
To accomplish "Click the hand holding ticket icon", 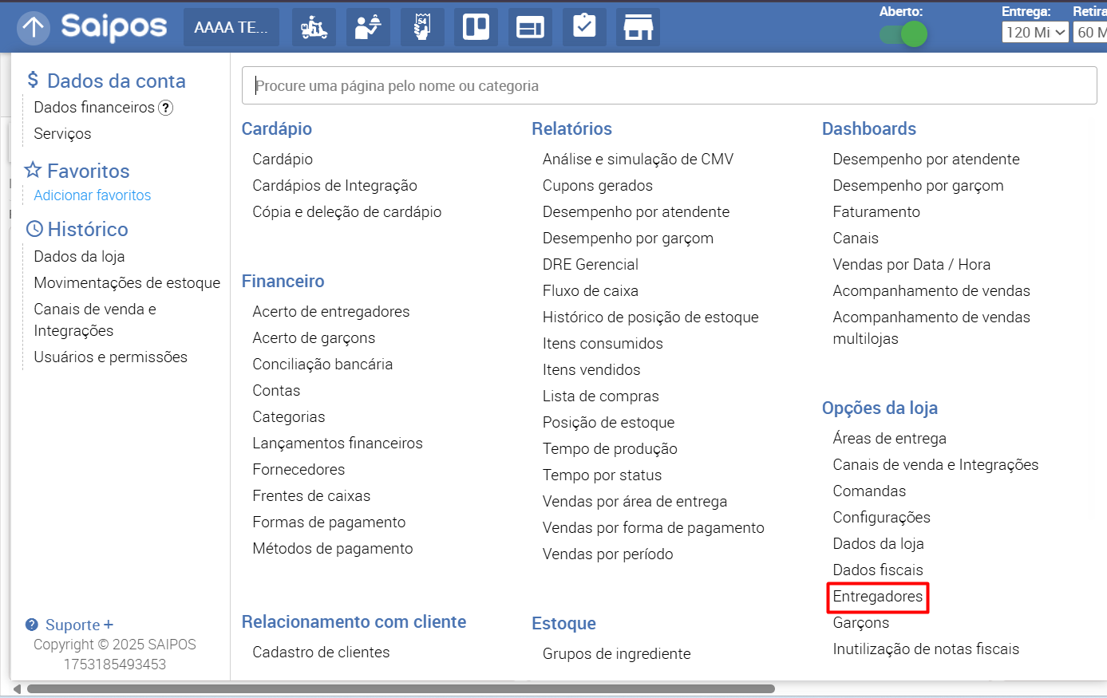I will pyautogui.click(x=422, y=28).
